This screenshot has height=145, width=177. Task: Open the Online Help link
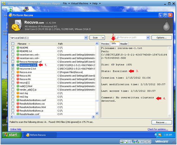(x=16, y=129)
